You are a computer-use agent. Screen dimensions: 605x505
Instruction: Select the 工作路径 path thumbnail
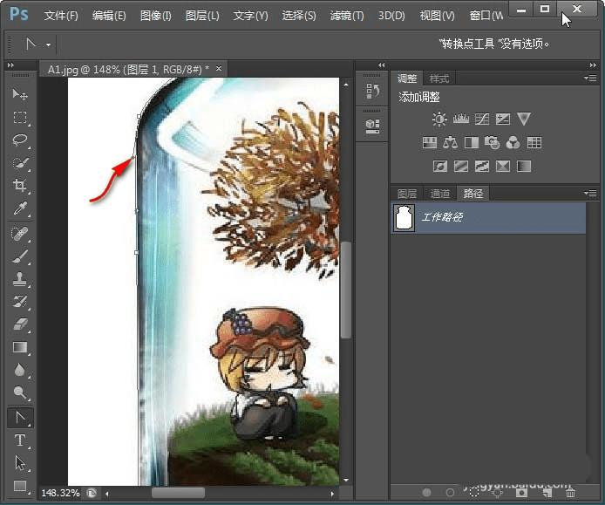[404, 218]
